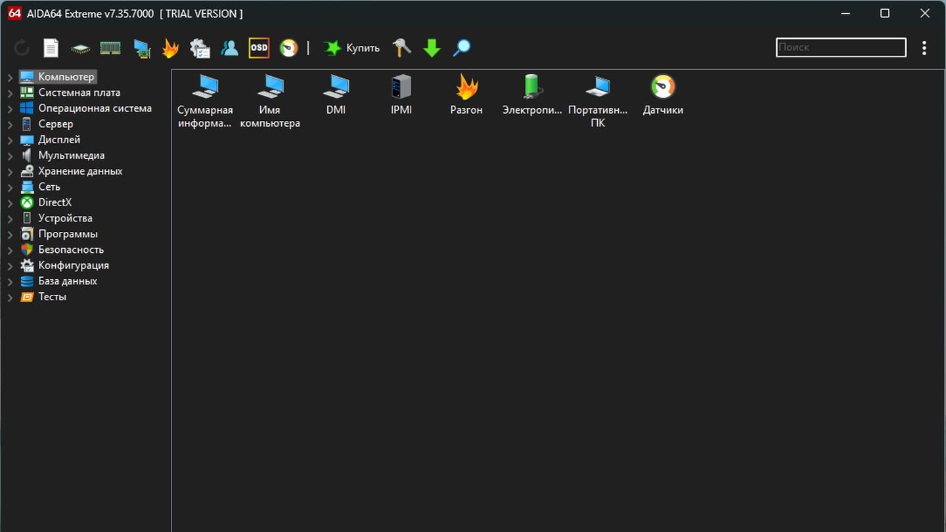
Task: Click the green download arrow icon
Action: 432,48
